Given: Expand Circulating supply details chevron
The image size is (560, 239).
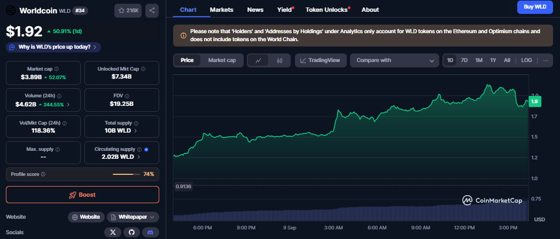Looking at the screenshot, I should tap(139, 157).
